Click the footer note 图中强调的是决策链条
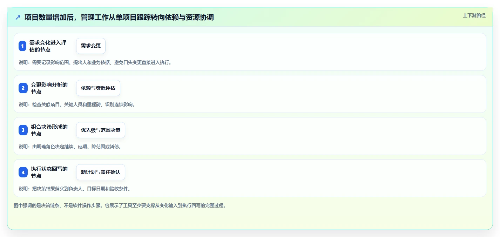This screenshot has height=237, width=500. coord(120,205)
